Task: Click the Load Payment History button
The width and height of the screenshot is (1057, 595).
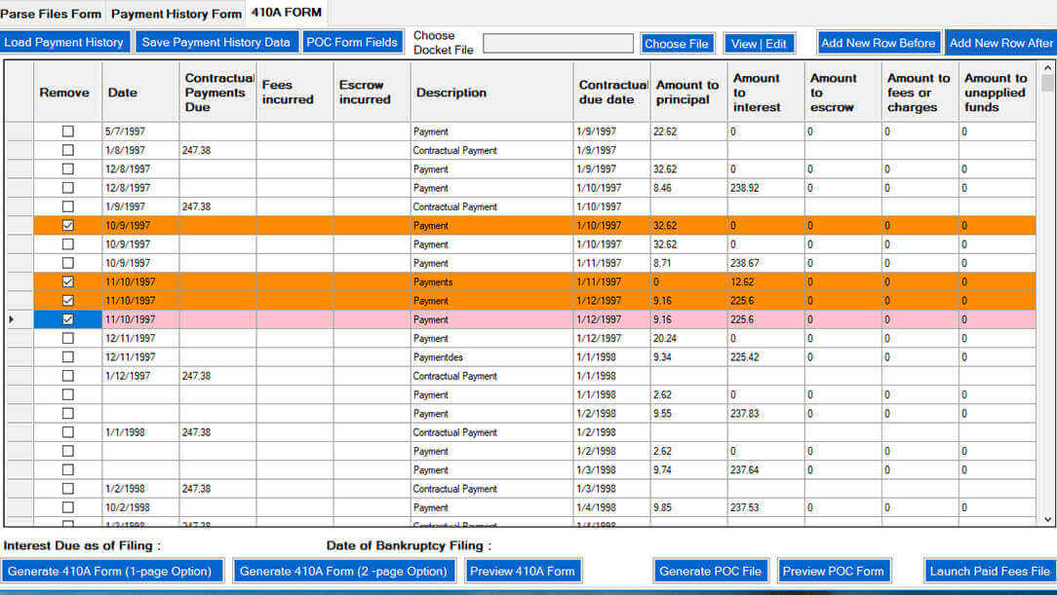Action: pos(64,42)
